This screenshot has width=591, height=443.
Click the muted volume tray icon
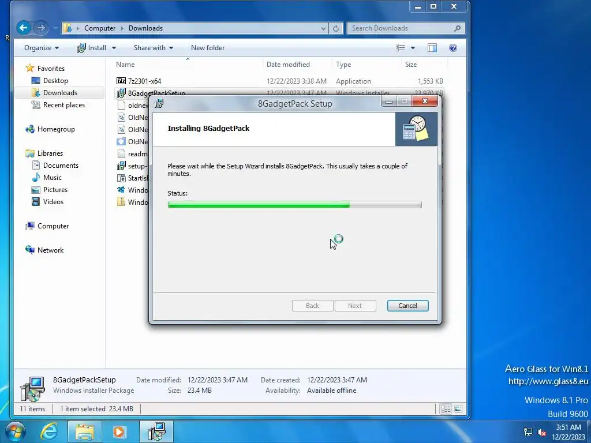coord(542,432)
